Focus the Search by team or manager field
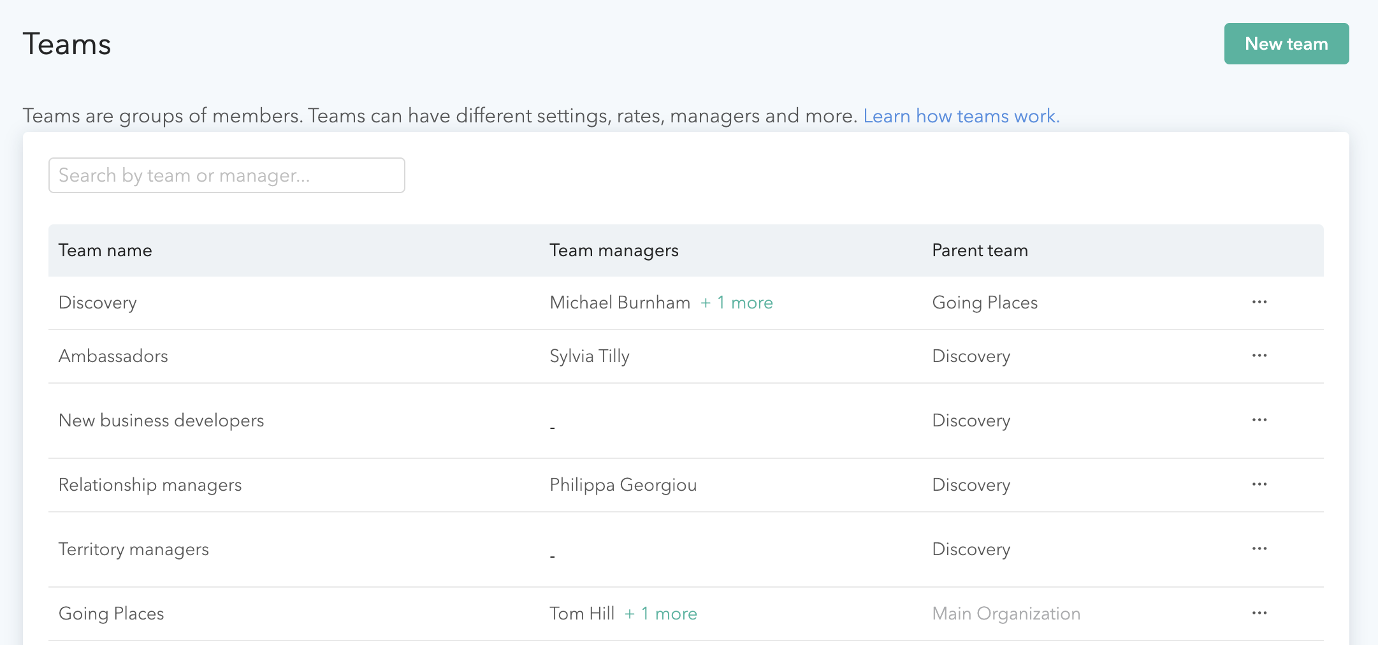This screenshot has width=1378, height=645. (226, 175)
